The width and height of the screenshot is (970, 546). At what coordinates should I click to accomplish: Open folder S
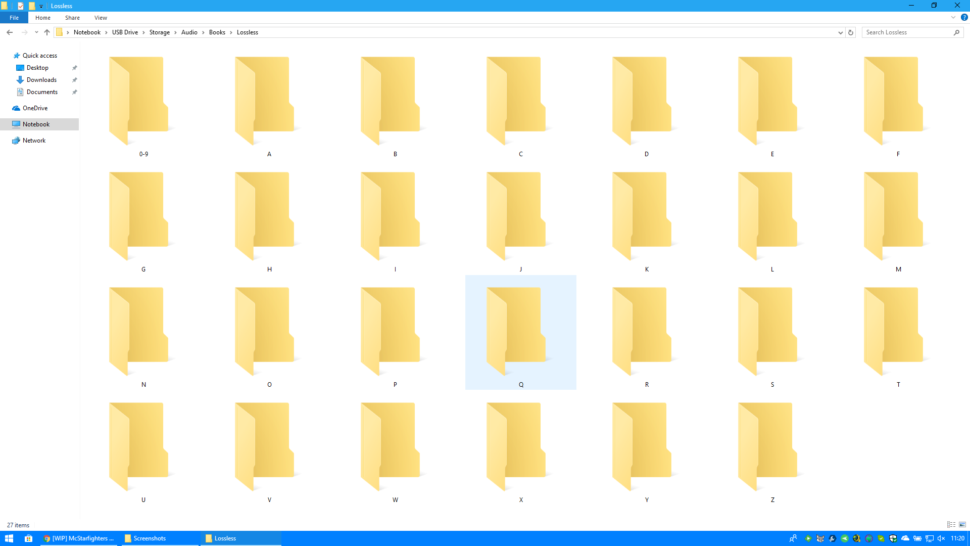772,332
